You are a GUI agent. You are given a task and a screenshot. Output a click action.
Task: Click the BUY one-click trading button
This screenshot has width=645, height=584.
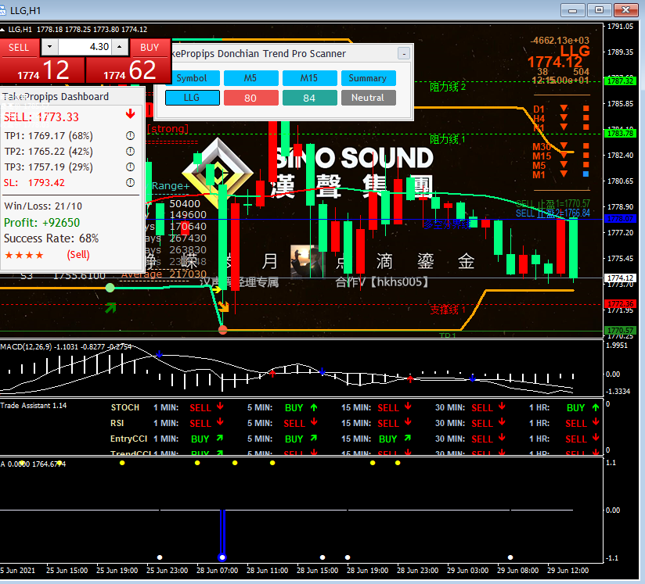coord(150,48)
